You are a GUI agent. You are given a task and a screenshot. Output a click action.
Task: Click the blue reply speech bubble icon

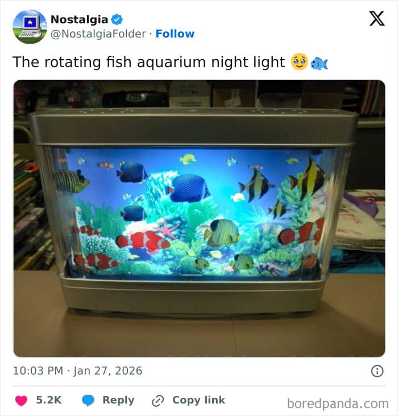(88, 400)
